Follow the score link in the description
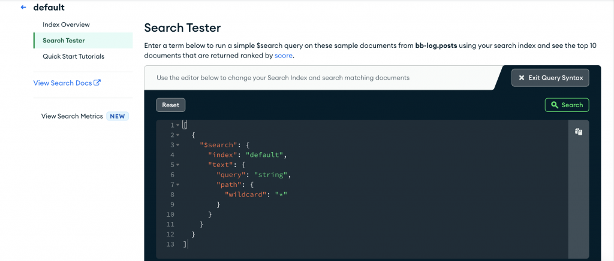This screenshot has height=261, width=614. point(284,56)
